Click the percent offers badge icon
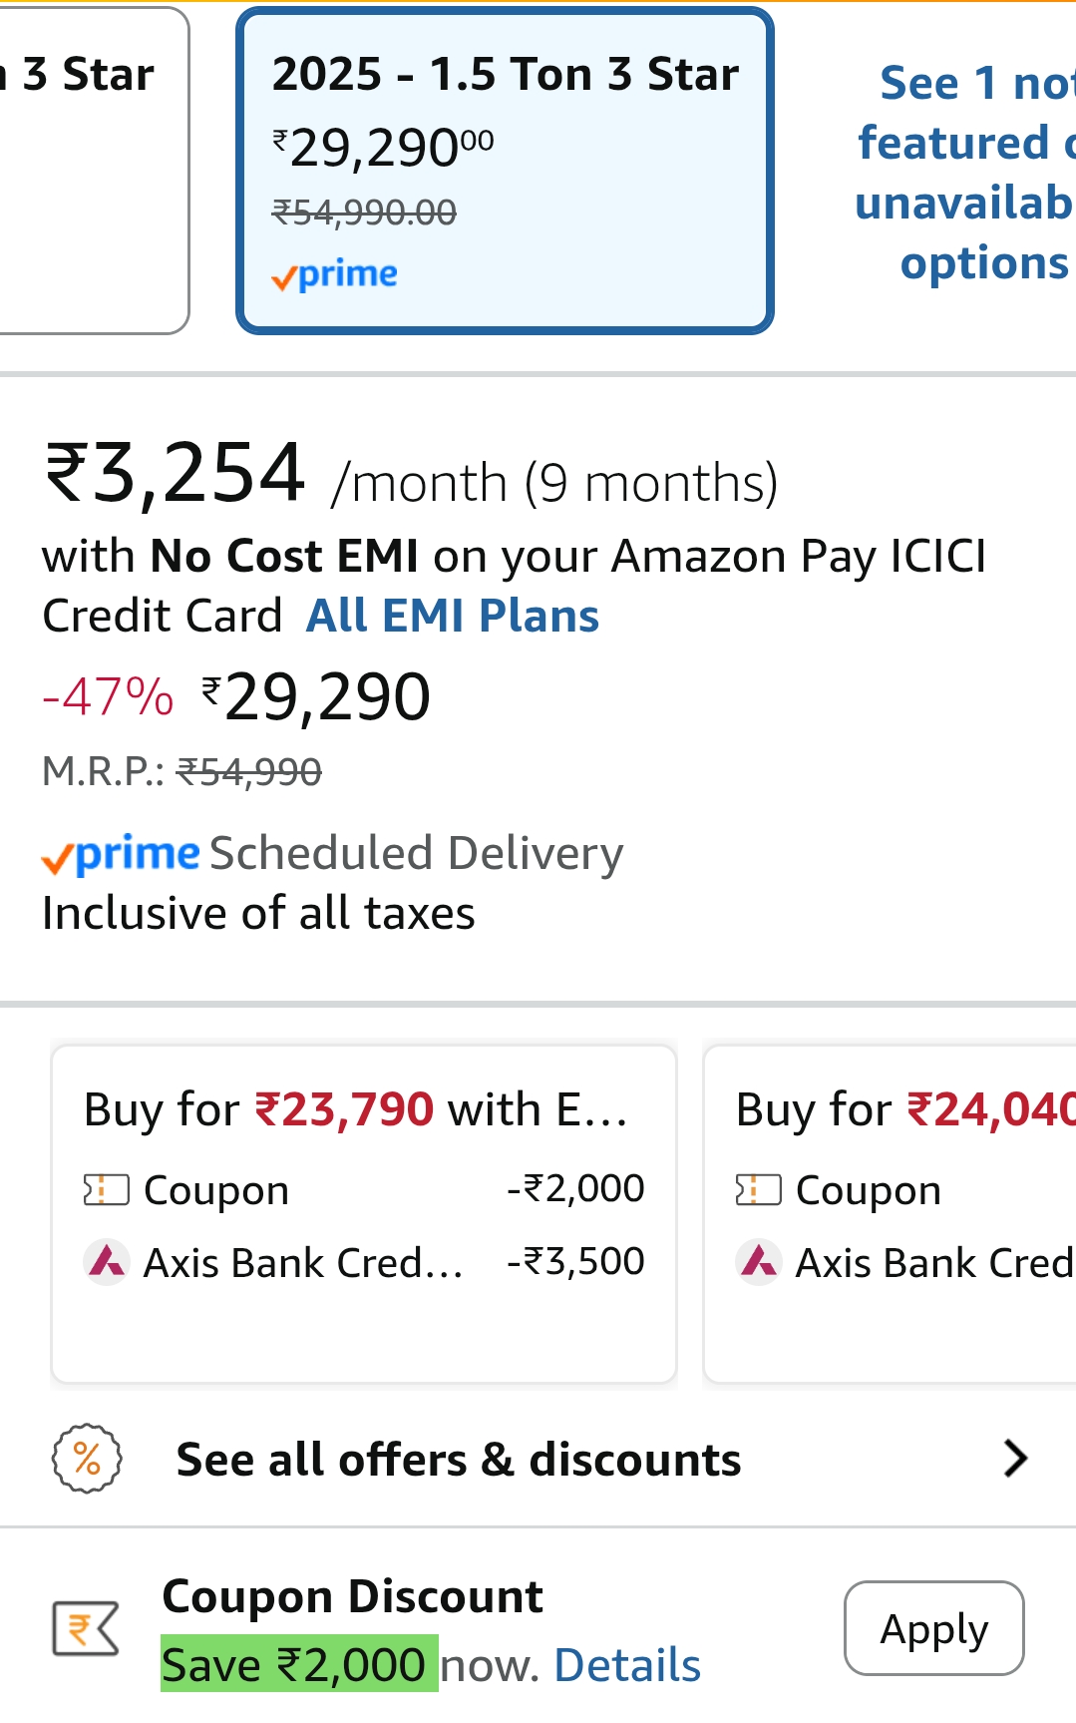Viewport: 1076px width, 1723px height. click(87, 1458)
